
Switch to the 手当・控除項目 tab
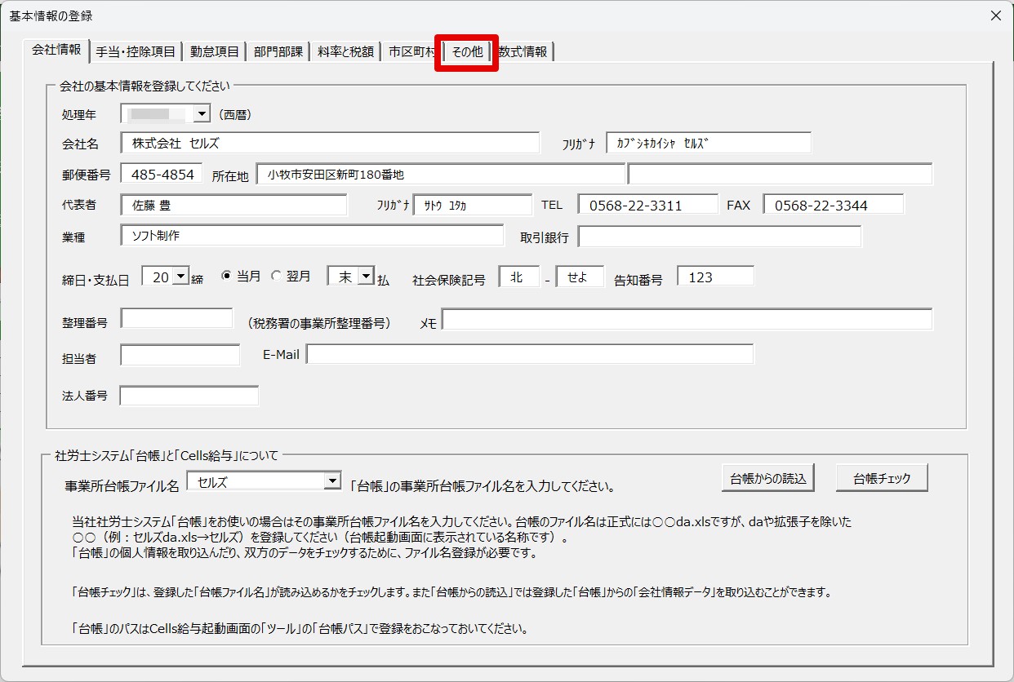tap(135, 51)
